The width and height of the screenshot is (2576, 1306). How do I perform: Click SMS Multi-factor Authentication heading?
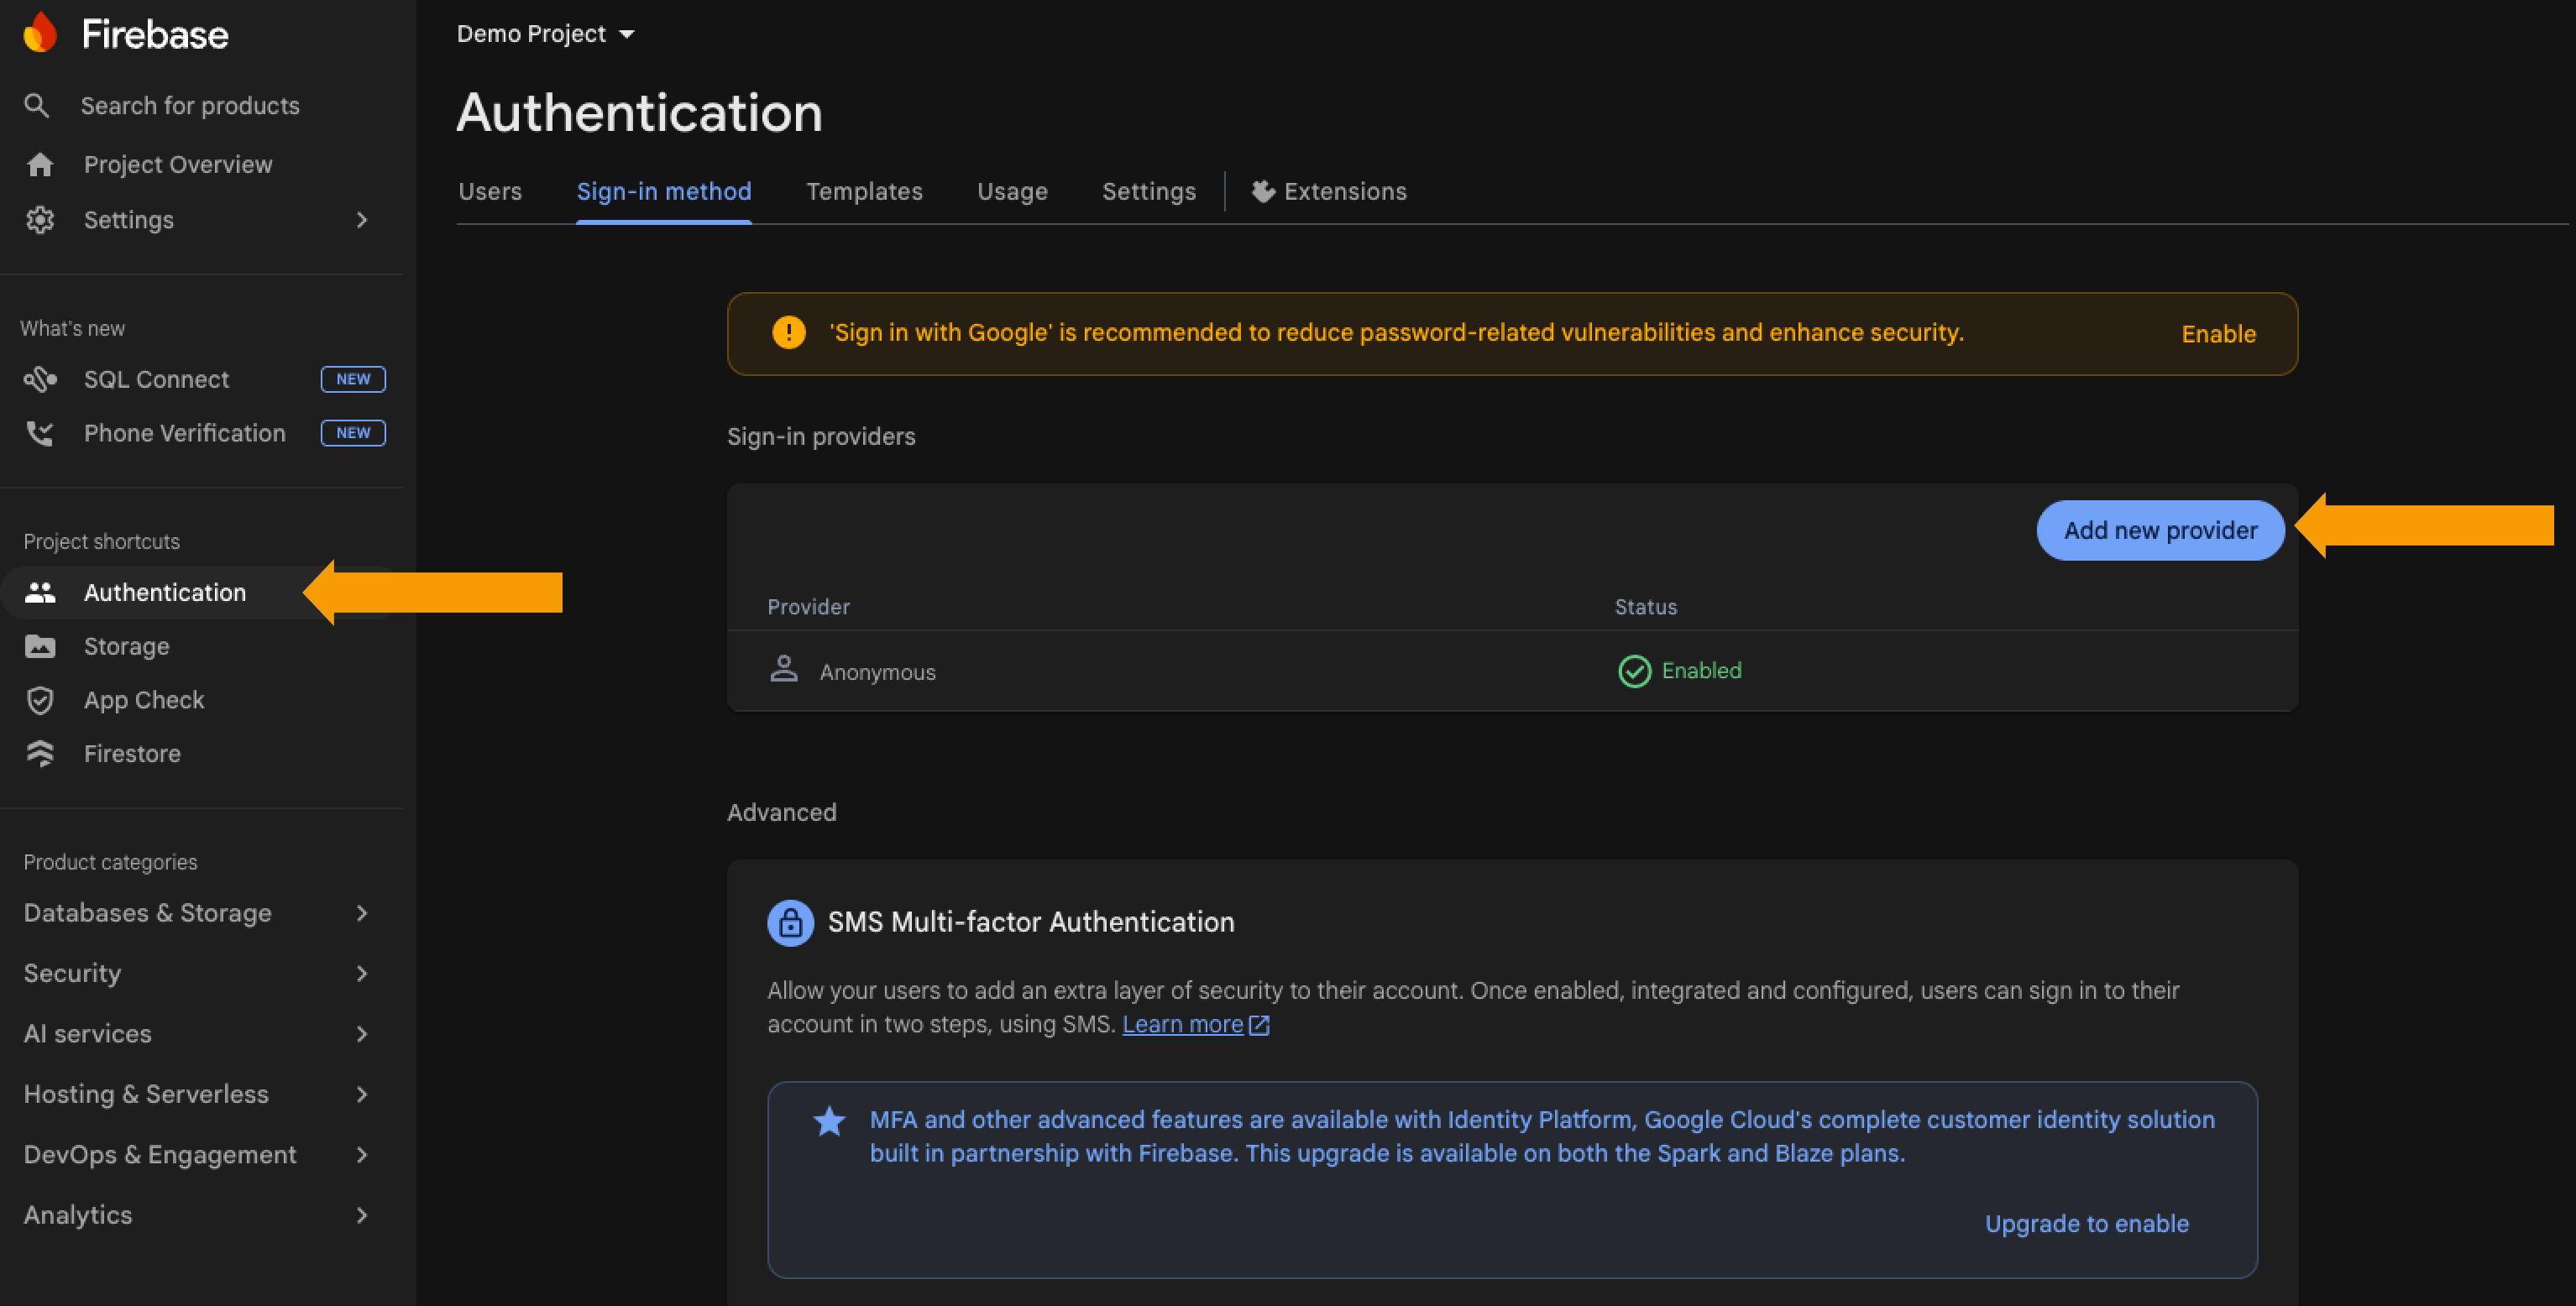click(x=1031, y=922)
